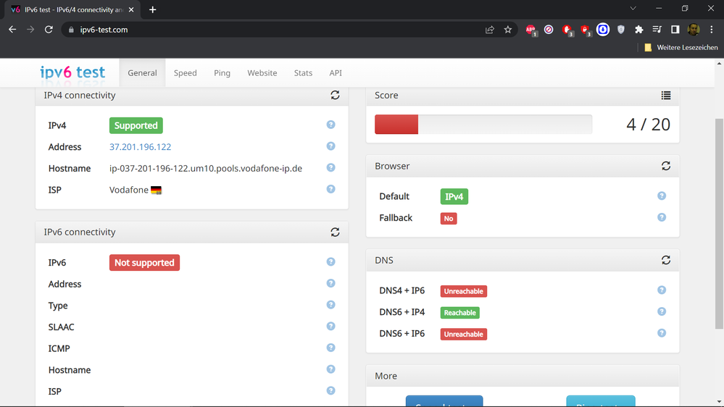The image size is (724, 407).
Task: Click the DNS6 + IP6 Unreachable badge
Action: coord(464,334)
